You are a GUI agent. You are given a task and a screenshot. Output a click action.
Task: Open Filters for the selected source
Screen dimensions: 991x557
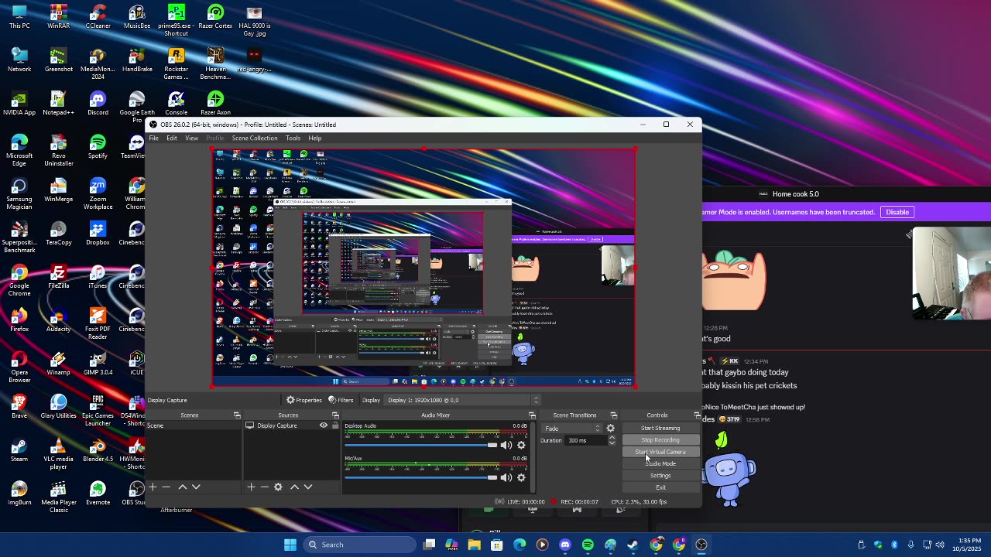(x=341, y=400)
